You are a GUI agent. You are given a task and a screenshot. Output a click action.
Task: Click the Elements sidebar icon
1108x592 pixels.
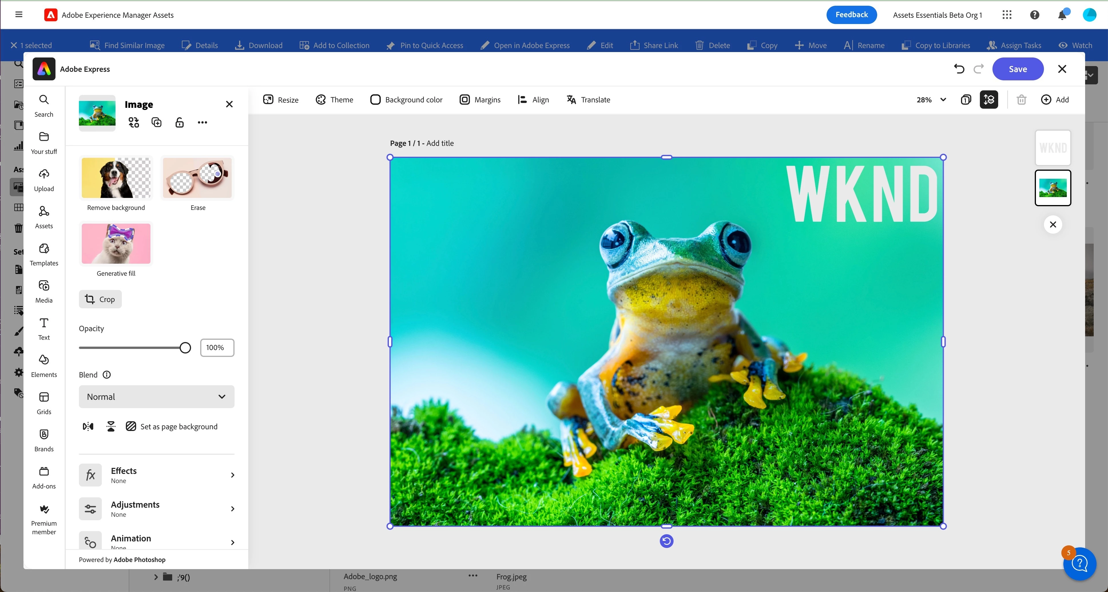pyautogui.click(x=44, y=366)
